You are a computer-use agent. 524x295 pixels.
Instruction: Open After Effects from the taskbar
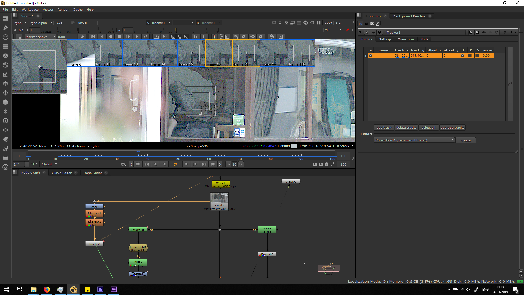[114, 289]
